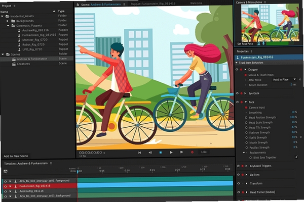Collapse the Scenes folder
This screenshot has width=304, height=202.
click(3, 55)
